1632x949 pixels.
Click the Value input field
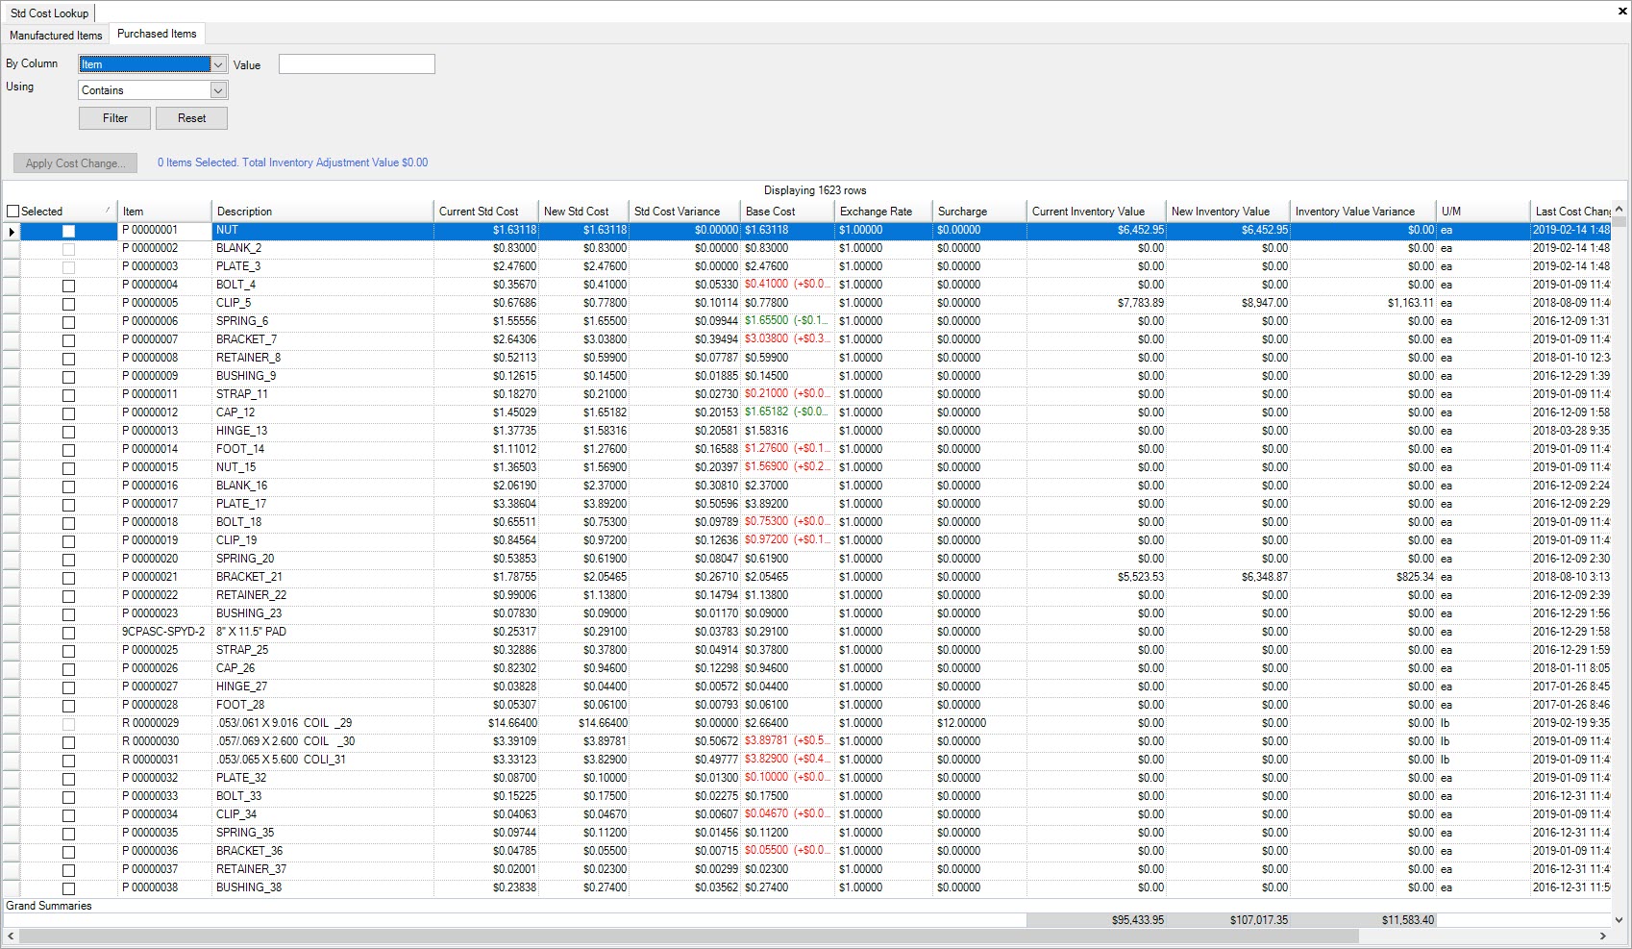(x=357, y=64)
